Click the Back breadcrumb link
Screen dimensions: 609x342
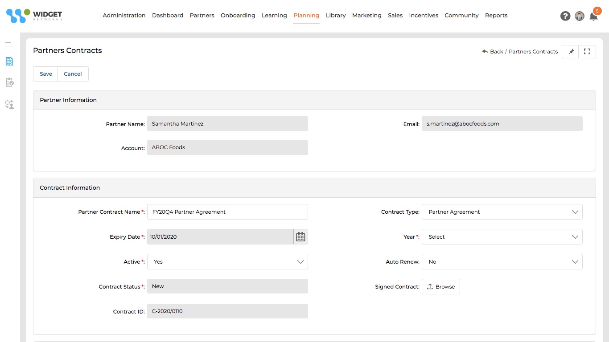point(496,52)
